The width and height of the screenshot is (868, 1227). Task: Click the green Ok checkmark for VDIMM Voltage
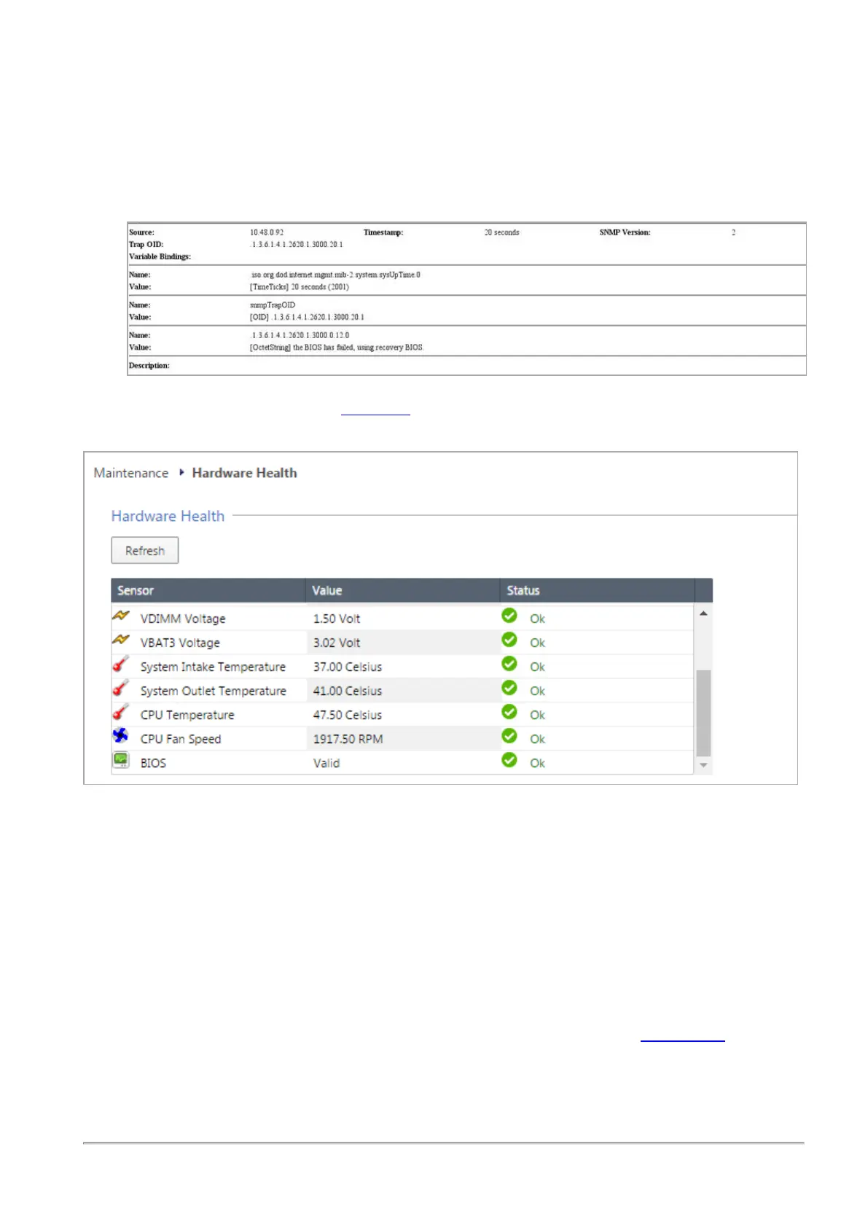click(x=509, y=616)
